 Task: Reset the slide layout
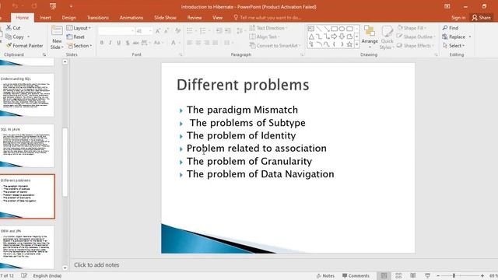[x=75, y=37]
